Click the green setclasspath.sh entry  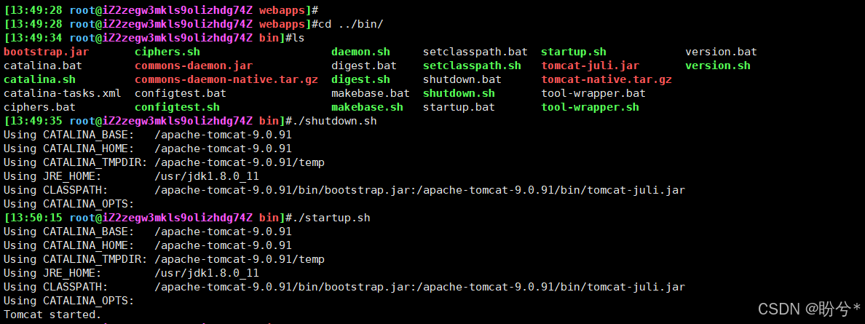[x=473, y=66]
